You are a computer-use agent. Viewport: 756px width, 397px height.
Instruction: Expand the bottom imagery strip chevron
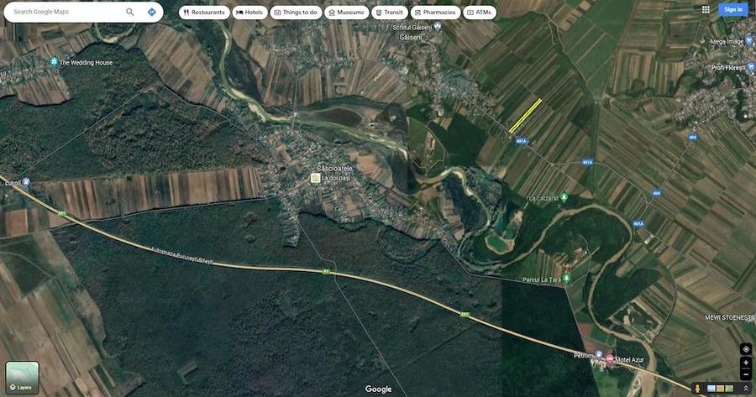point(745,389)
